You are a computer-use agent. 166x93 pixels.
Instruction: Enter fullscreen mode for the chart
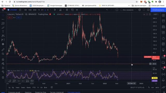click(144, 10)
